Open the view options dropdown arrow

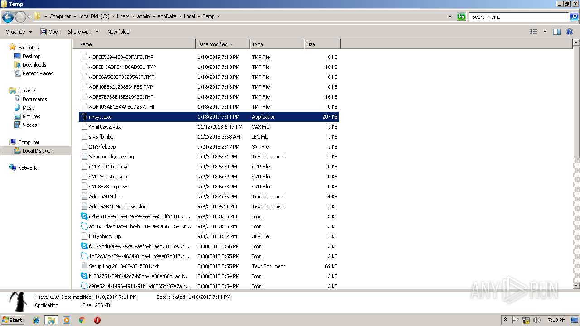[545, 32]
